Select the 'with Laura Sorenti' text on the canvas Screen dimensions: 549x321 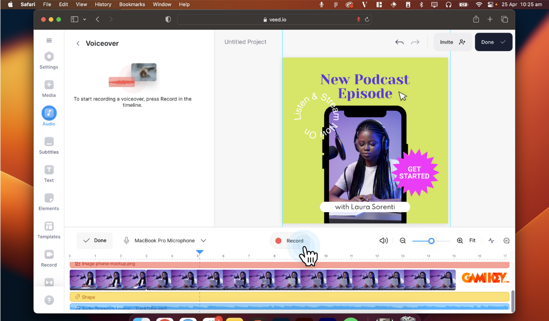pyautogui.click(x=365, y=207)
